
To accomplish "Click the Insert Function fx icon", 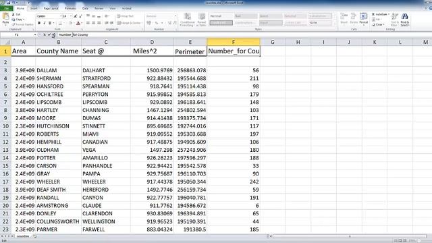I will click(x=54, y=34).
